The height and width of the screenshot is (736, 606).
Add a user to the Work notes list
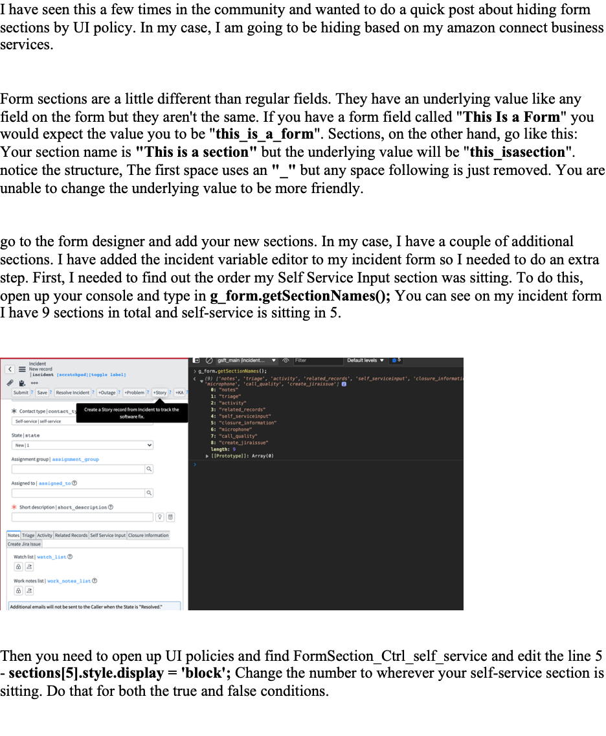(x=28, y=590)
